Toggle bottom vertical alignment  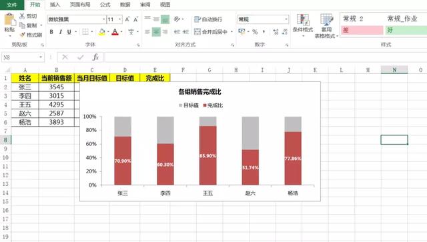click(x=165, y=19)
